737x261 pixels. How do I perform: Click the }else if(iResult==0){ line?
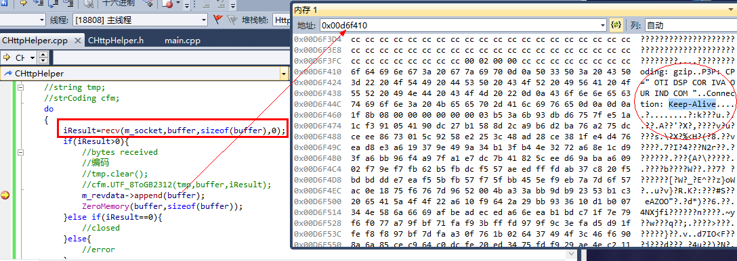click(x=113, y=217)
